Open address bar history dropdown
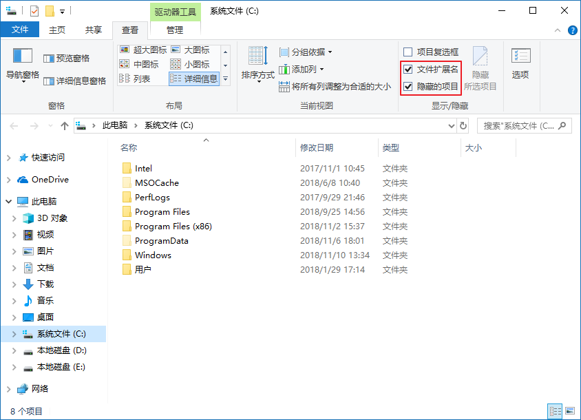Image resolution: width=581 pixels, height=420 pixels. coord(452,126)
